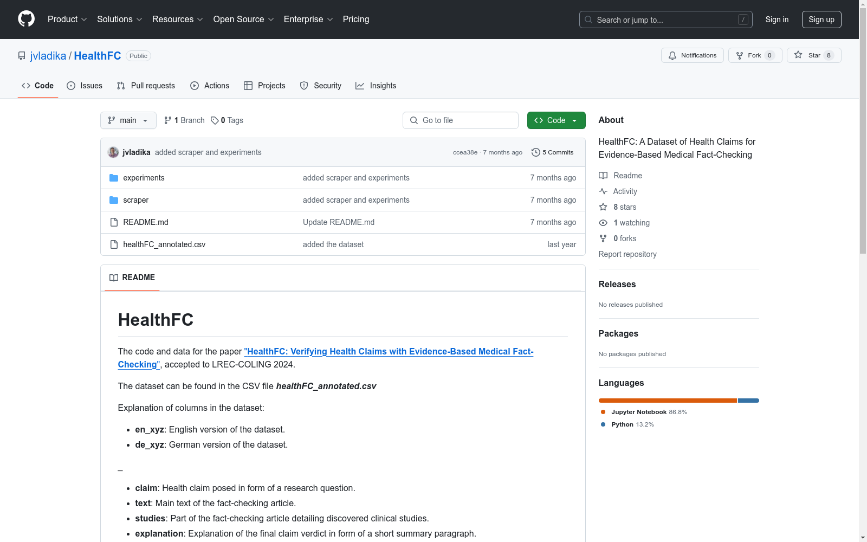Click the fork icon beside 0 forks
The height and width of the screenshot is (542, 867).
tap(603, 238)
